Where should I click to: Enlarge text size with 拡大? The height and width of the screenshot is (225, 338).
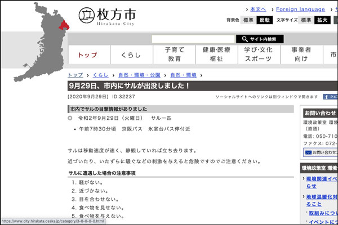[323, 20]
